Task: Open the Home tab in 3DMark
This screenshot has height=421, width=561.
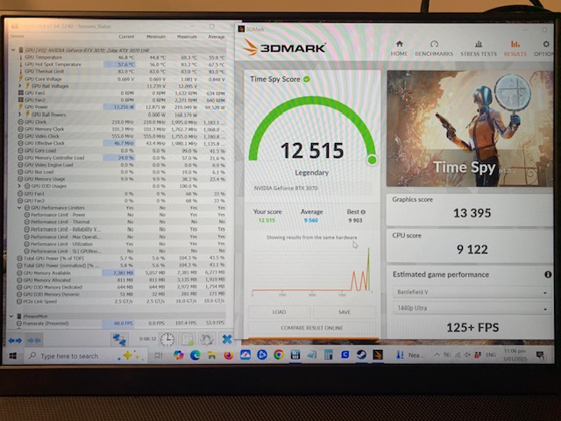Action: [x=399, y=48]
